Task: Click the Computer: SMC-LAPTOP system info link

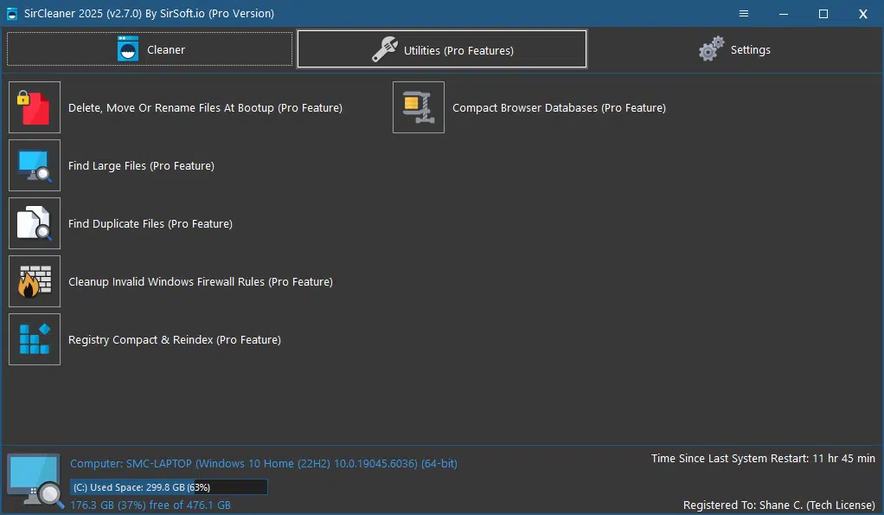Action: coord(264,464)
